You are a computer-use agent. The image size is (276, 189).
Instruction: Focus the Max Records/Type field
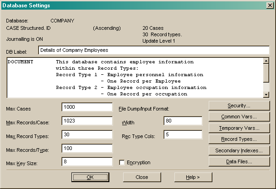(87, 149)
